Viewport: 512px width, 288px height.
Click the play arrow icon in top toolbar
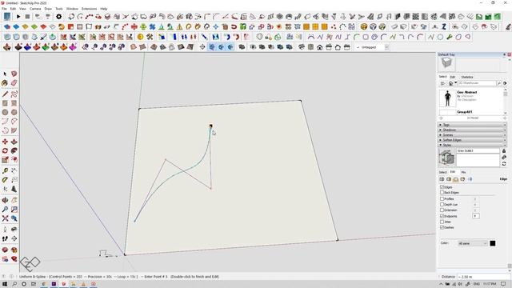[x=18, y=16]
